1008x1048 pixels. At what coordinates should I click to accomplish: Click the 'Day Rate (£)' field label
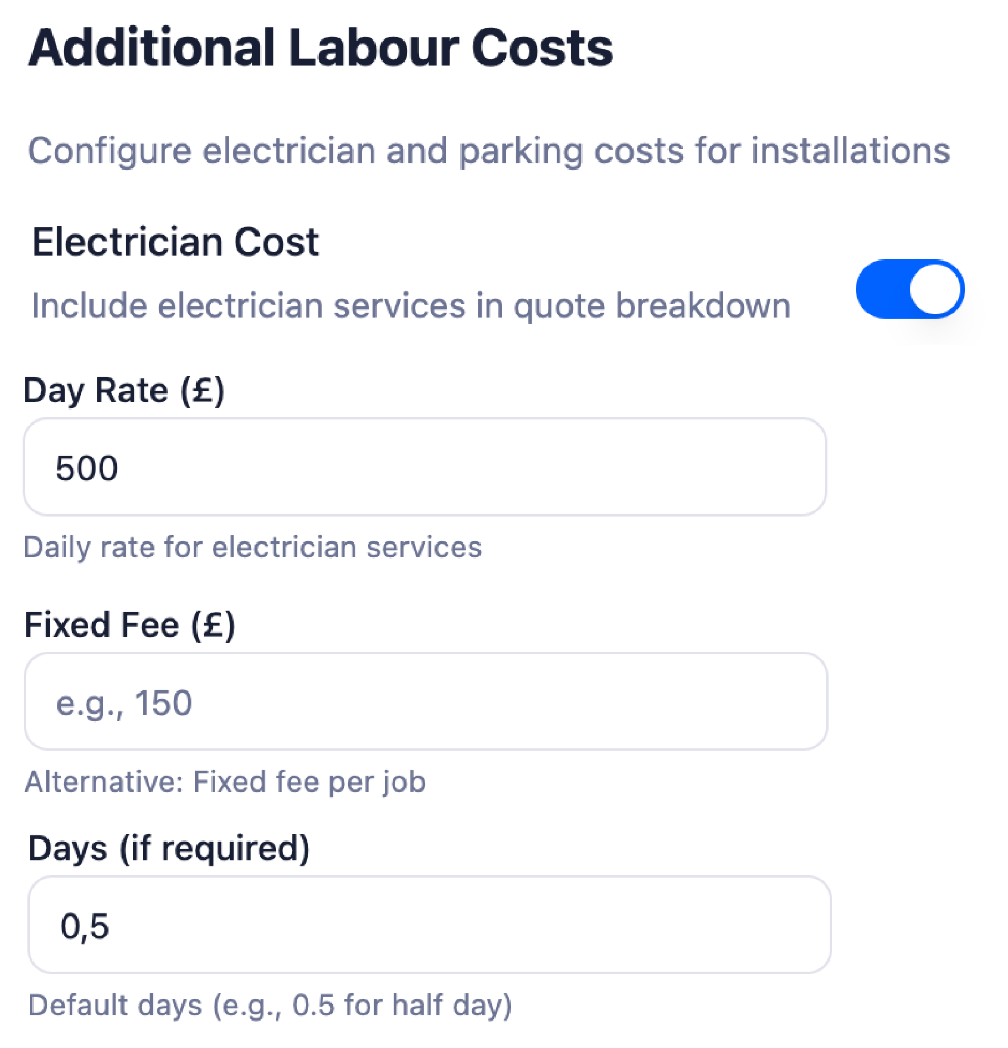(124, 391)
